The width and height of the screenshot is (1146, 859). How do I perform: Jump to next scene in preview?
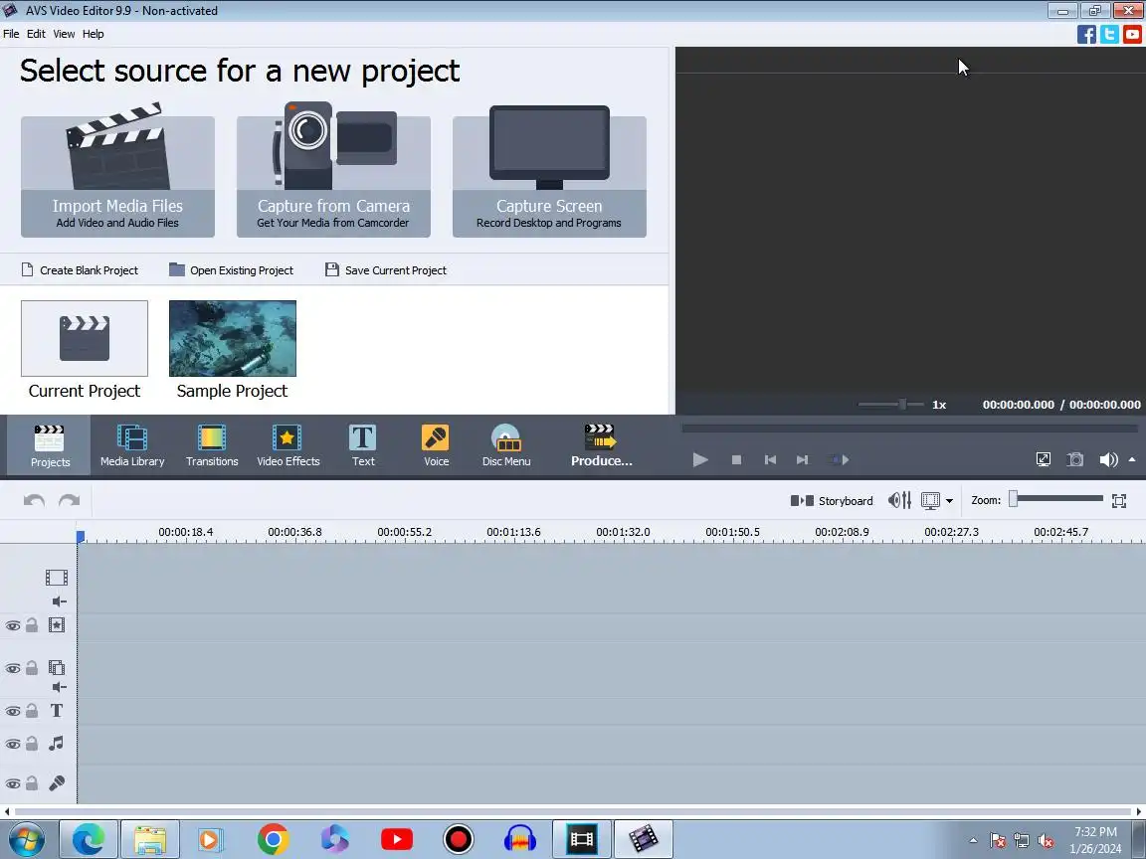(839, 459)
